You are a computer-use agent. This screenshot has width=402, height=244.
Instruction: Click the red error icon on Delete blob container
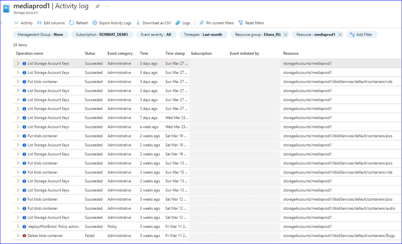[25, 236]
